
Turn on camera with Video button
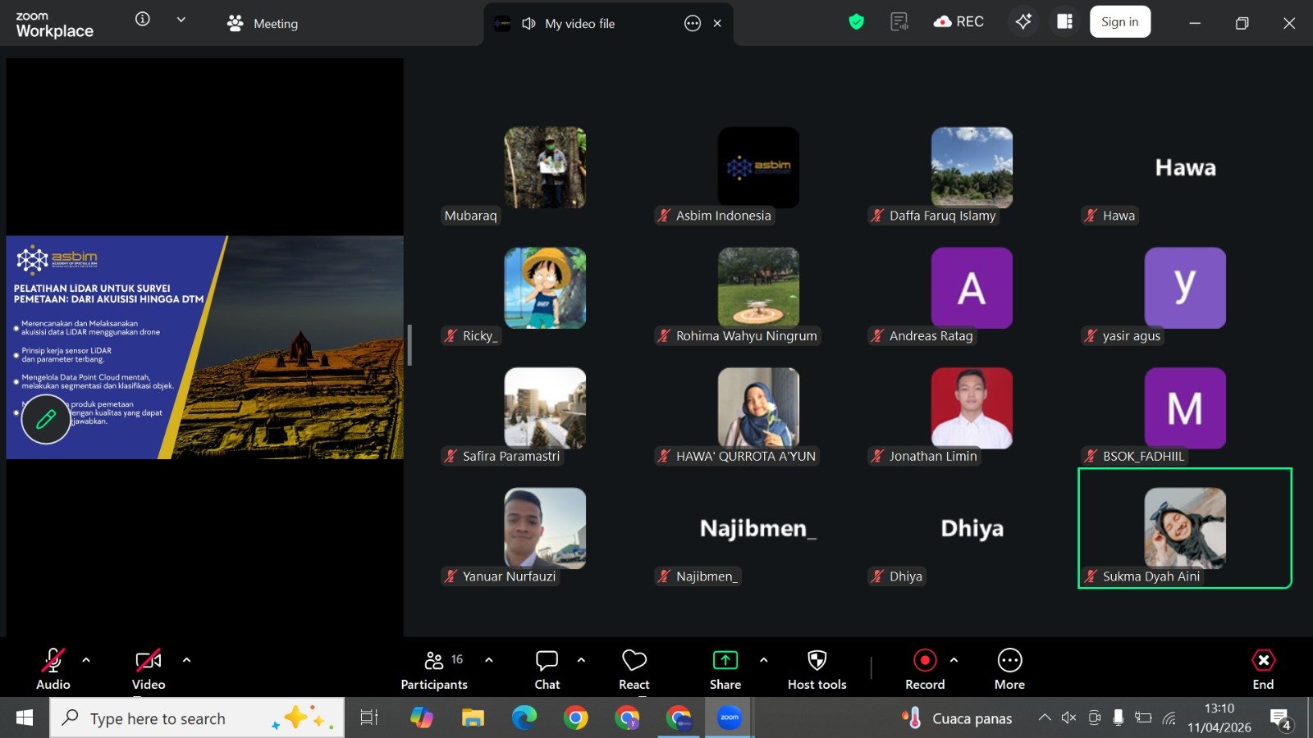tap(149, 669)
